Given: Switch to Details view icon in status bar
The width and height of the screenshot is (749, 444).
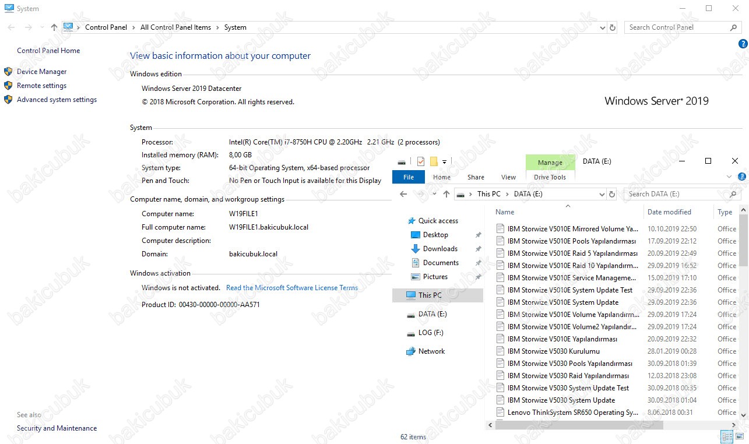Looking at the screenshot, I should click(727, 436).
